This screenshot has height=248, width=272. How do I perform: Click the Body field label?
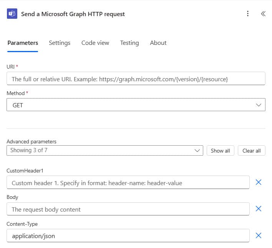point(12,197)
